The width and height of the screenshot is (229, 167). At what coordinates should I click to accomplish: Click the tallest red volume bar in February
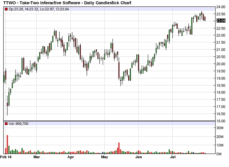[x=7, y=144]
